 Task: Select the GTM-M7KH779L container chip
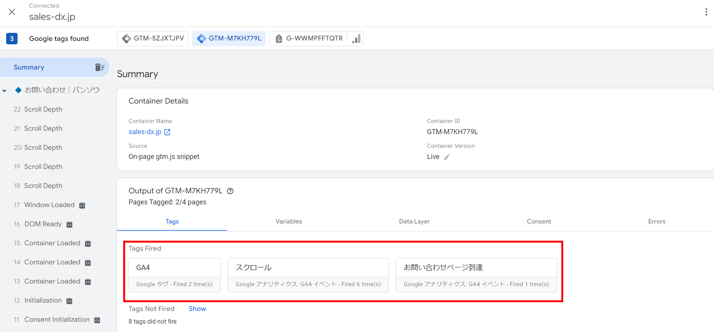pyautogui.click(x=229, y=39)
